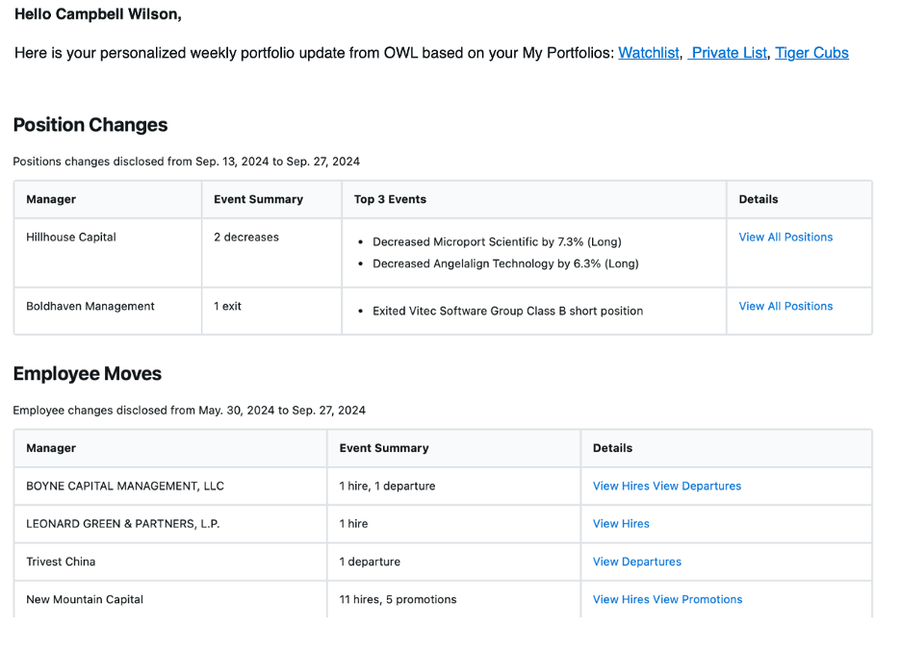View All Positions for Hillhouse Capital

pyautogui.click(x=785, y=237)
